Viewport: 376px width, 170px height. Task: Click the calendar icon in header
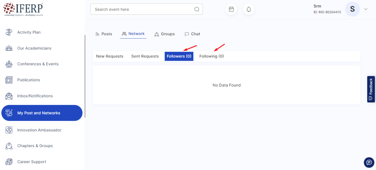(x=231, y=9)
